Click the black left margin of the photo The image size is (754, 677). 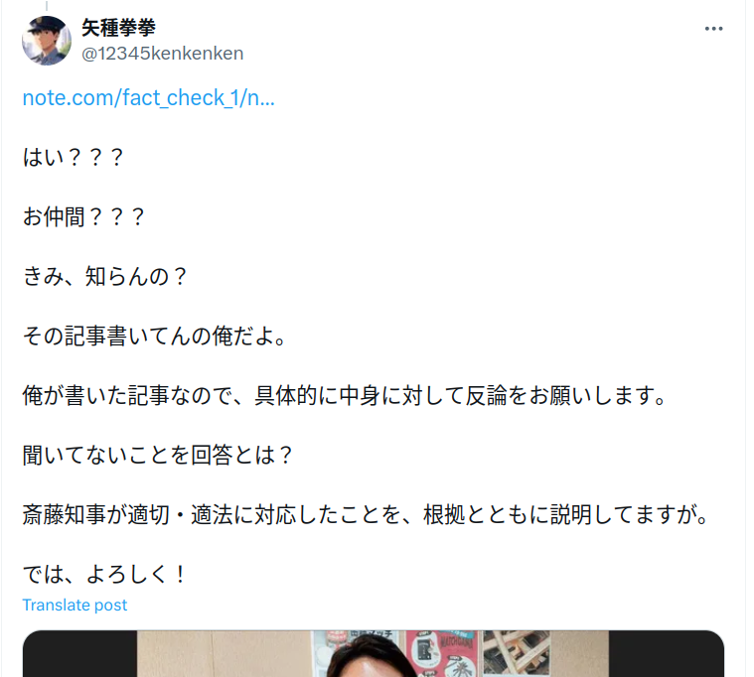point(80,653)
